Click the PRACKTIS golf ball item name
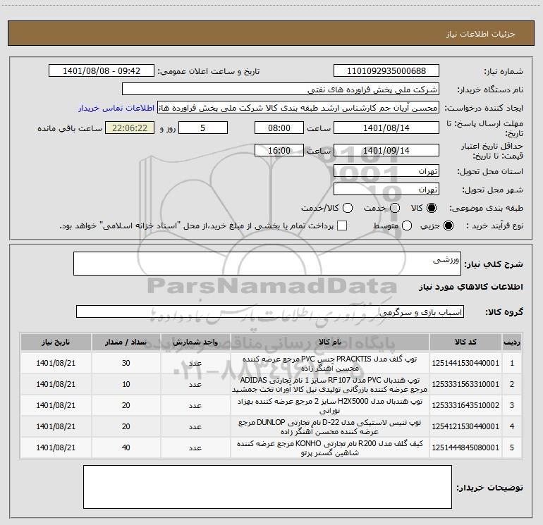The image size is (543, 525). [x=330, y=364]
